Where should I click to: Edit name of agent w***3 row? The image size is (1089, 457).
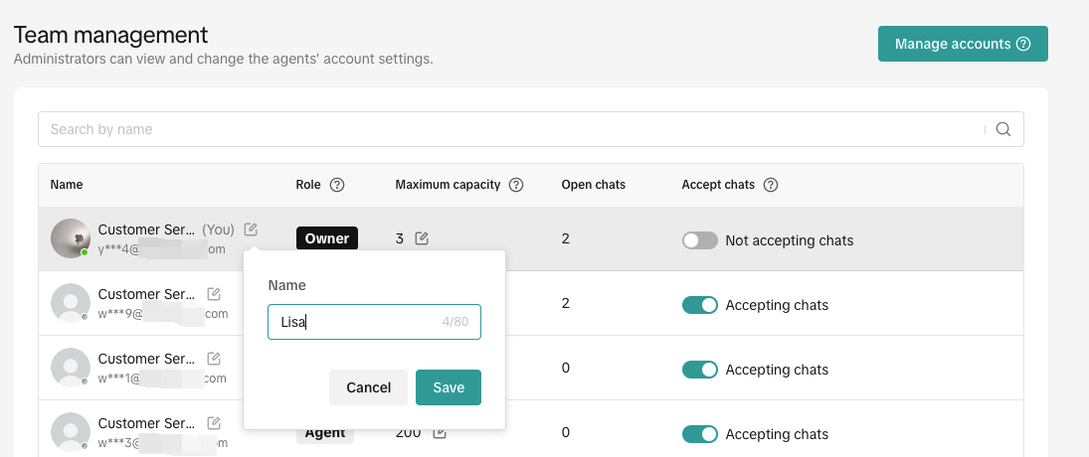[x=214, y=423]
